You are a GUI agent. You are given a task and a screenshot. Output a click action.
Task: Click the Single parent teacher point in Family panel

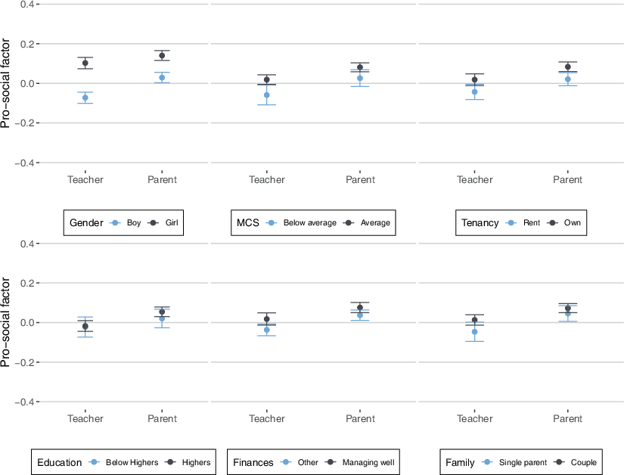(x=475, y=331)
